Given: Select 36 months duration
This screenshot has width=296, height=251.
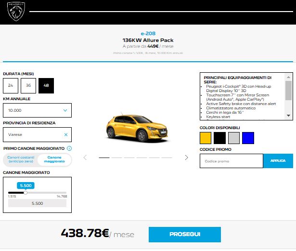Looking at the screenshot, I should [28, 85].
